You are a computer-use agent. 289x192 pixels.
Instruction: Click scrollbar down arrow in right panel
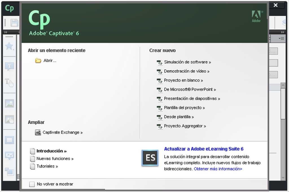pos(283,178)
